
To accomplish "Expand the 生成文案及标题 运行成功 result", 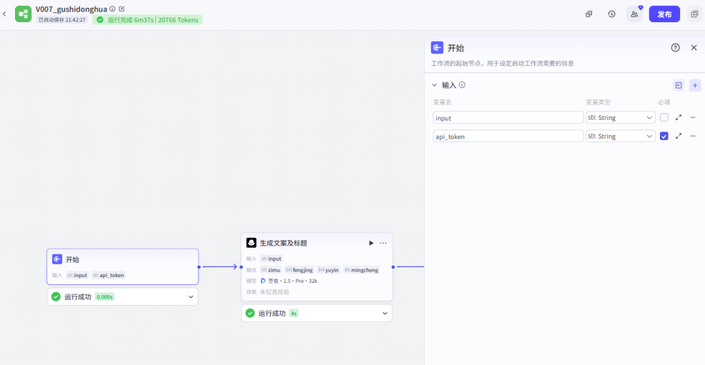I will [385, 314].
